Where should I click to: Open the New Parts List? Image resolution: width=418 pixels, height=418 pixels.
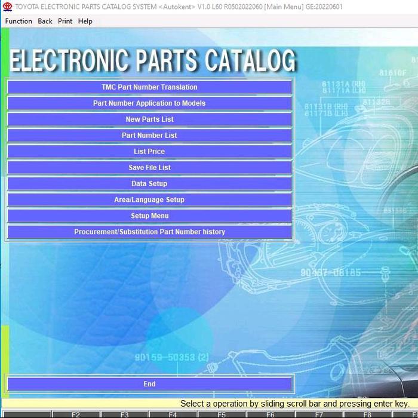coord(149,119)
